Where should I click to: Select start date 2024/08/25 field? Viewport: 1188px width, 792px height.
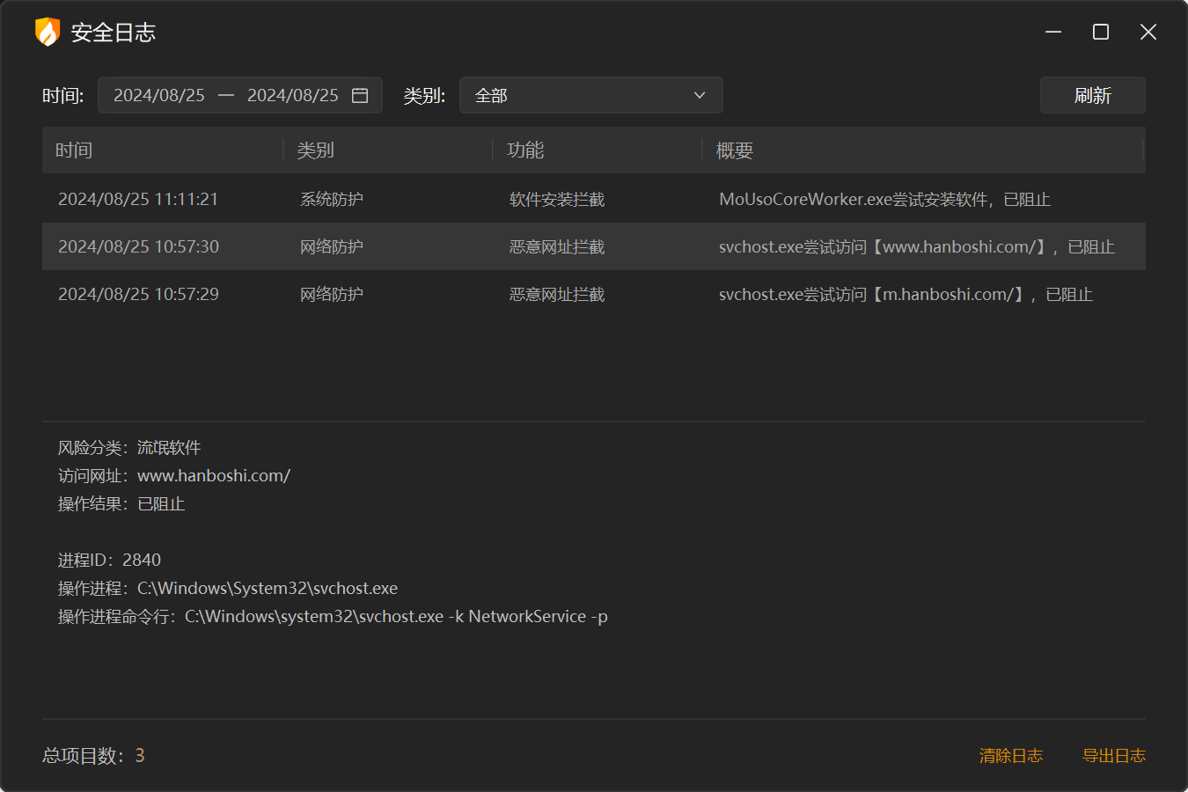[159, 95]
